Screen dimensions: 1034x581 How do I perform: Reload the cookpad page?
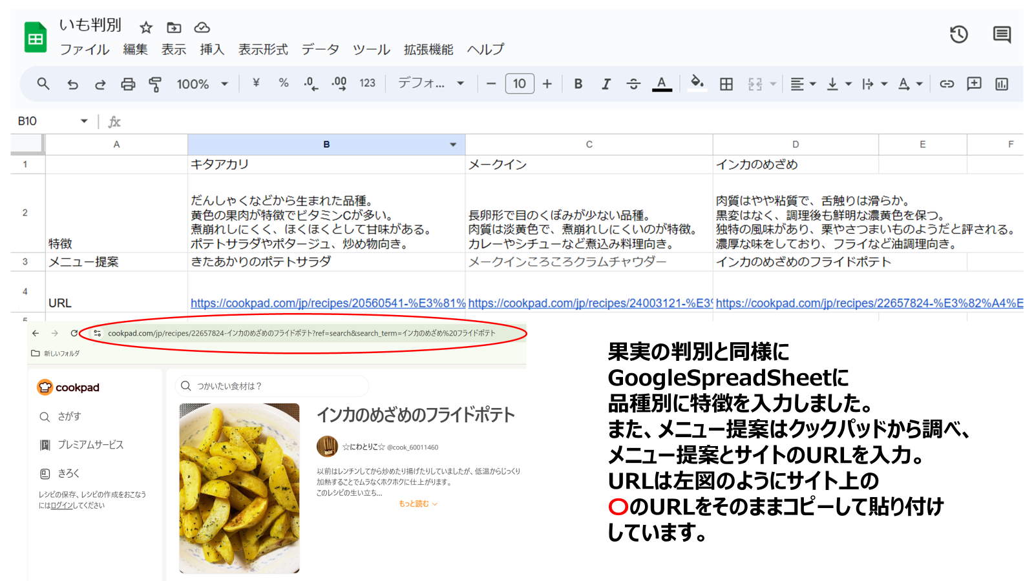74,333
